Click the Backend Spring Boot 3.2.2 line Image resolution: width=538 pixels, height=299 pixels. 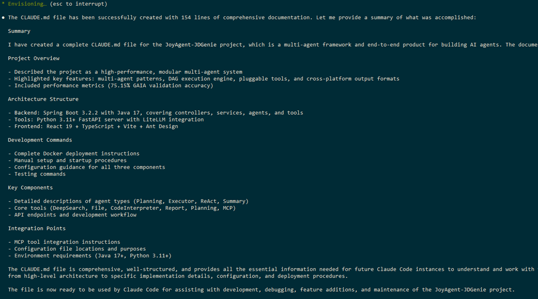(156, 113)
